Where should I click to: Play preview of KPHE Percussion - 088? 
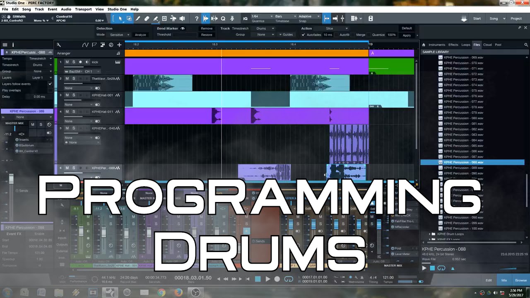424,268
